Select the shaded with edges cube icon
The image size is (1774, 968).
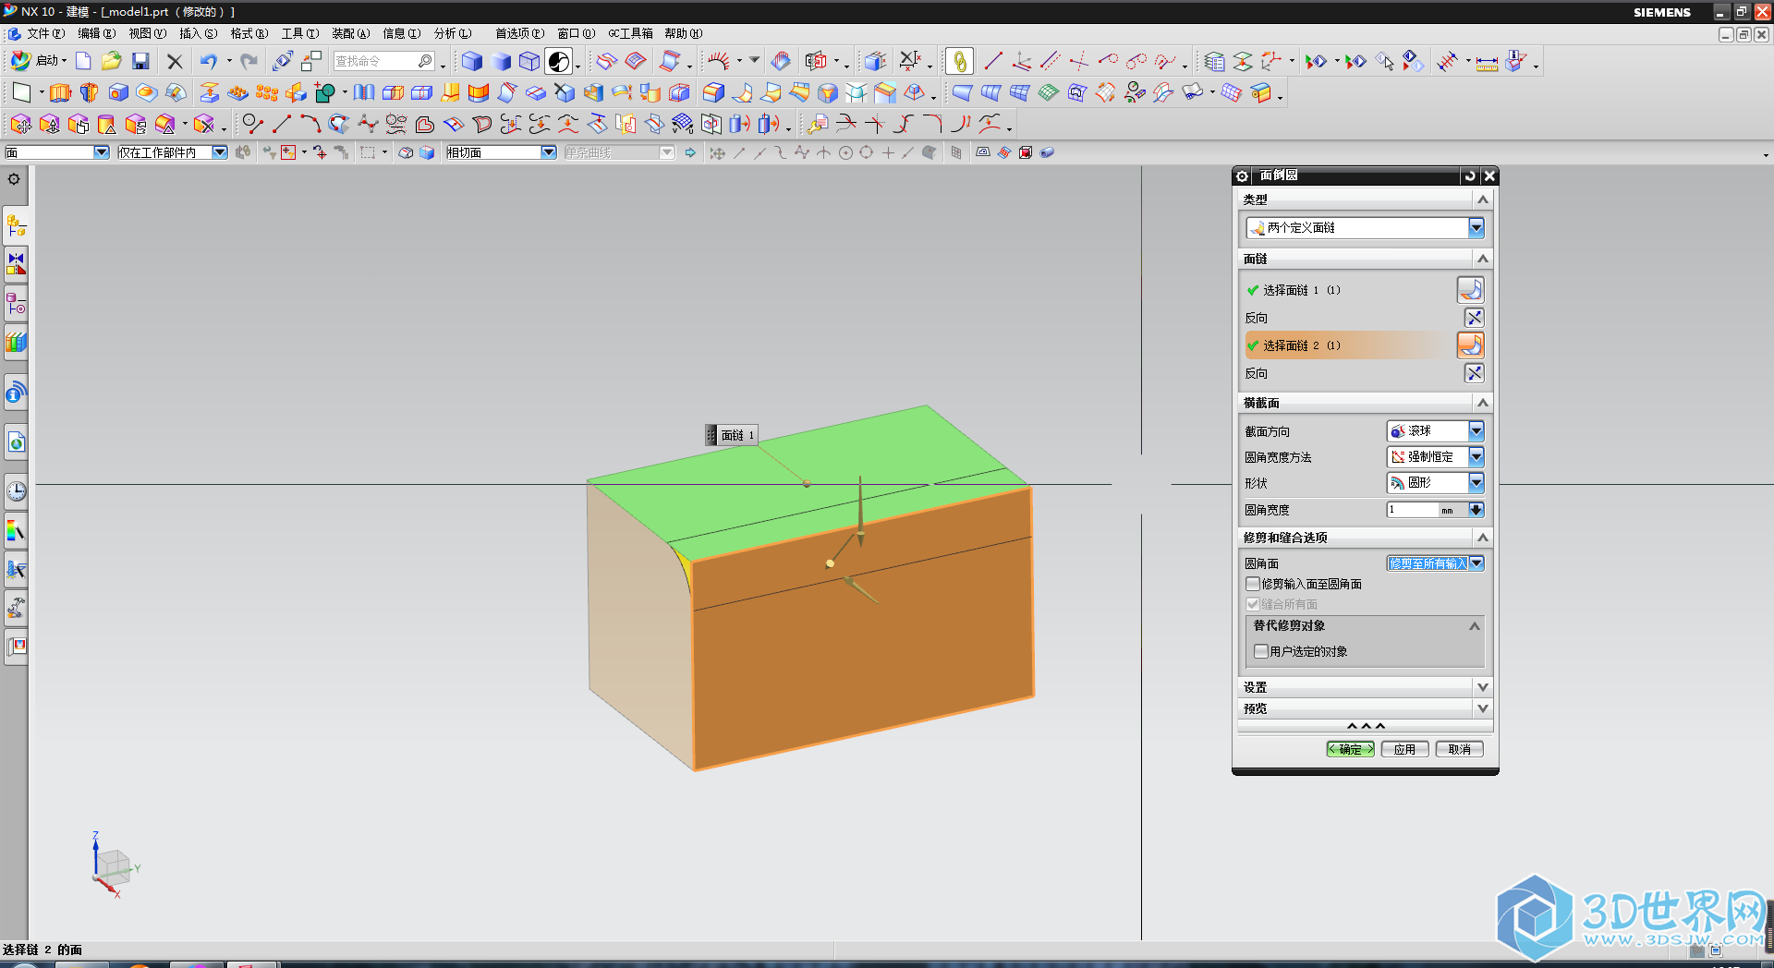[472, 61]
